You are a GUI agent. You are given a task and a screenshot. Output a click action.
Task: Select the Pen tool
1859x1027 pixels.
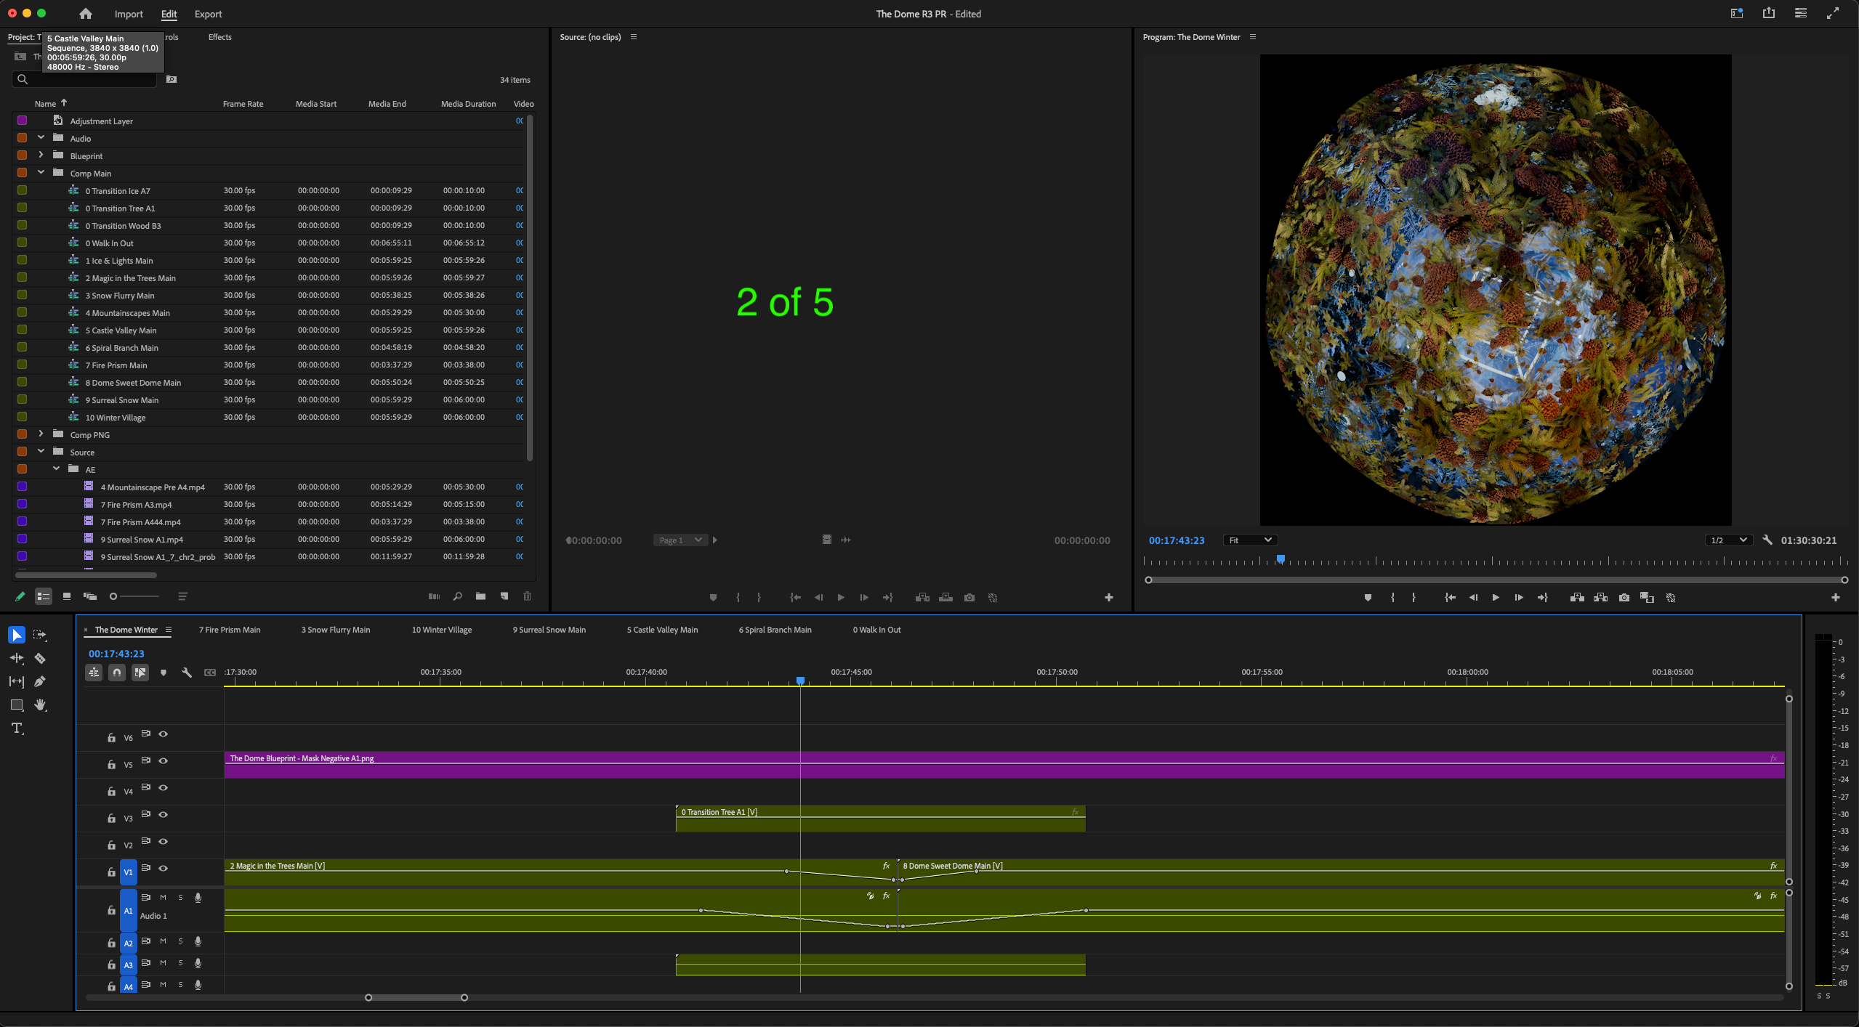[x=40, y=681]
